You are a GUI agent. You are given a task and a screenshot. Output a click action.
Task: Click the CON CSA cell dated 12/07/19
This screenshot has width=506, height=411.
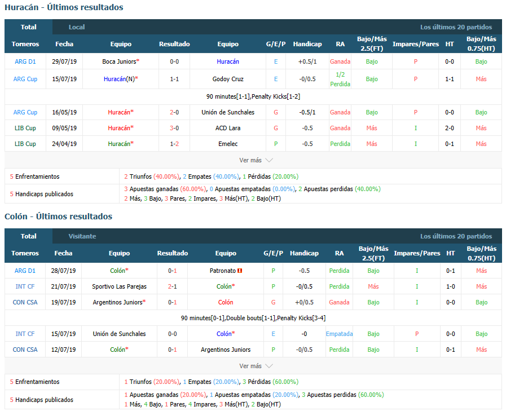coord(25,350)
